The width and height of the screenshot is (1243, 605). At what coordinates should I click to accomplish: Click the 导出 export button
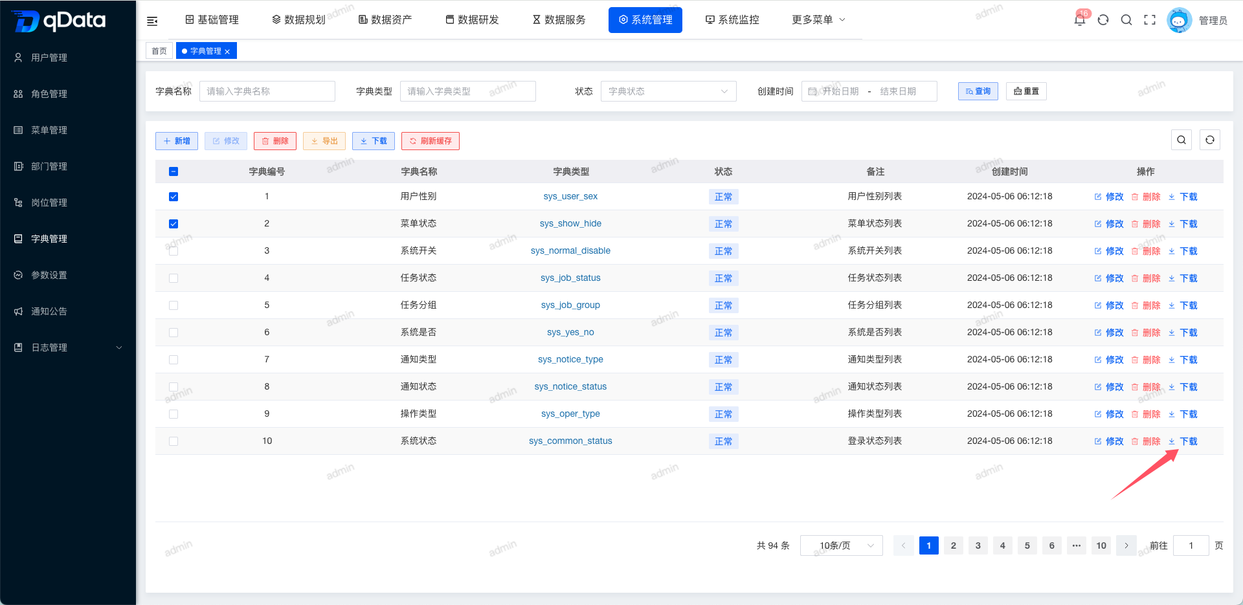pyautogui.click(x=324, y=141)
